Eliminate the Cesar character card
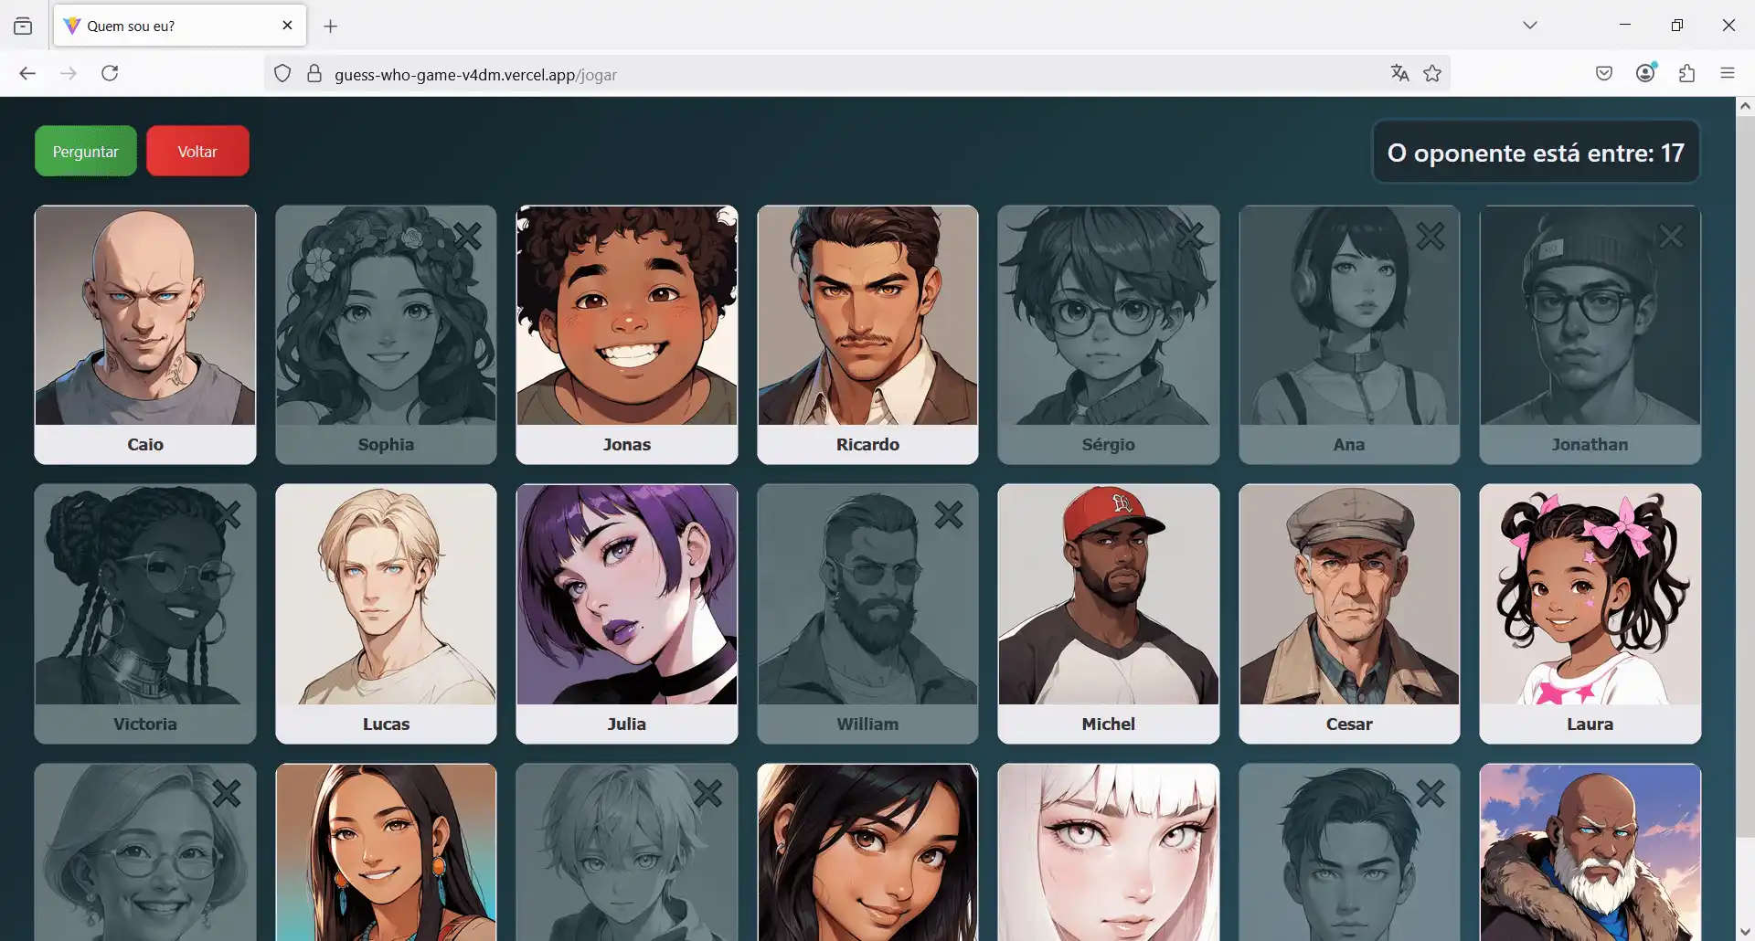This screenshot has height=941, width=1755. pyautogui.click(x=1349, y=614)
